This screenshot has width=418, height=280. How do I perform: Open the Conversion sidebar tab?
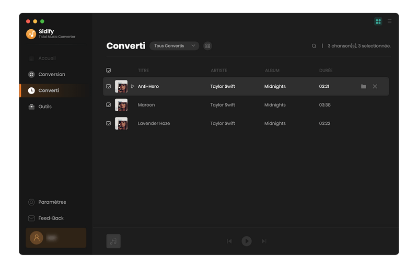click(x=52, y=74)
